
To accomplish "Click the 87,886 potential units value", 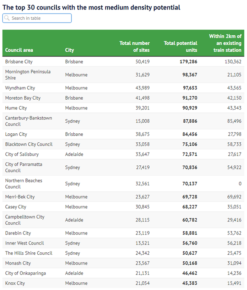I will click(190, 121).
